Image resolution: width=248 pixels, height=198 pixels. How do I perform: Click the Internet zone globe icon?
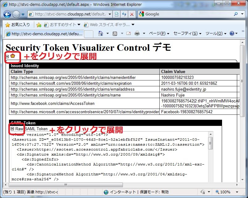106,192
